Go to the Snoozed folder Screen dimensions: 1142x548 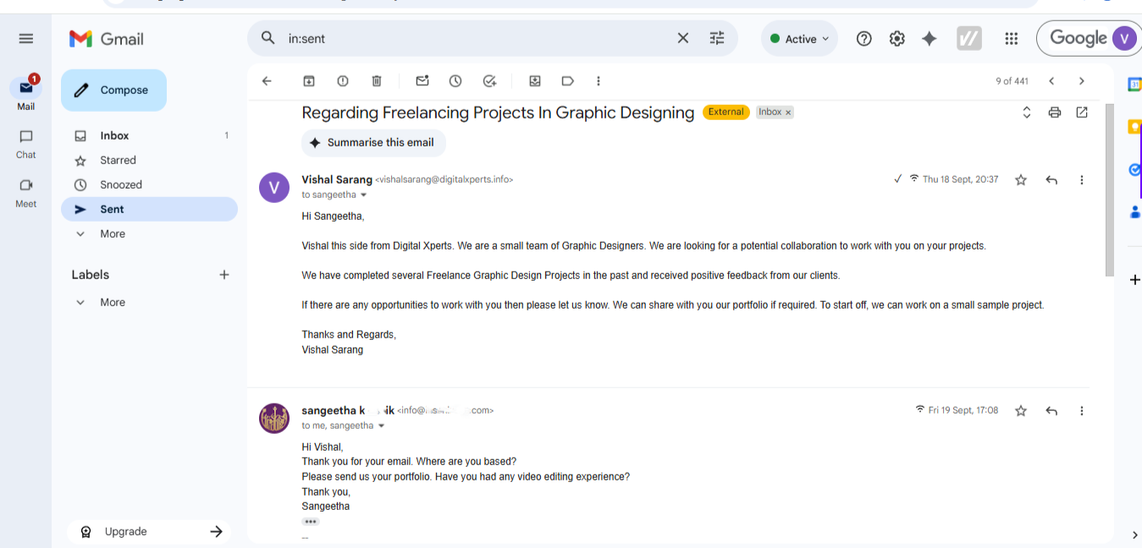tap(121, 184)
